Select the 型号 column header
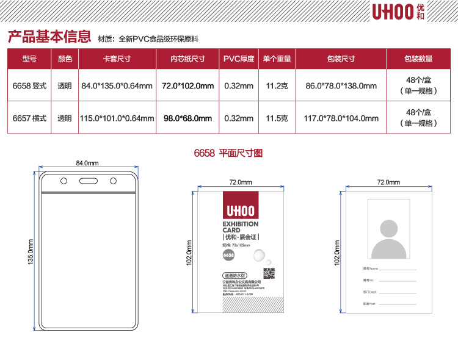458x338 pixels. (x=29, y=59)
